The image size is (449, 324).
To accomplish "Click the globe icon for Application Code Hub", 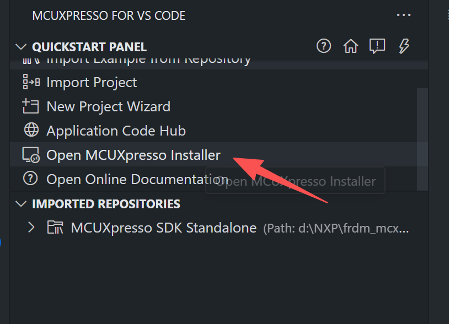I will (x=31, y=130).
